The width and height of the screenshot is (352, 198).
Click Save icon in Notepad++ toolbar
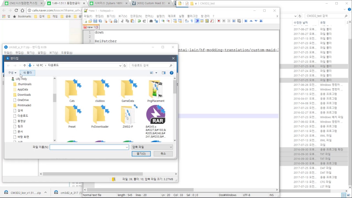pyautogui.click(x=95, y=21)
